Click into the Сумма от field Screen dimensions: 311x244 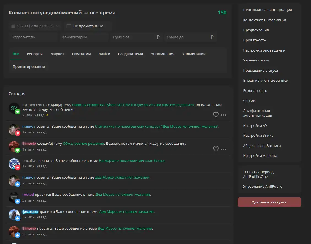click(x=136, y=37)
